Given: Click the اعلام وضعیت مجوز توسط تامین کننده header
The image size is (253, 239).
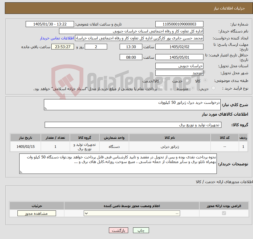Looking at the screenshot, I should pyautogui.click(x=132, y=206).
